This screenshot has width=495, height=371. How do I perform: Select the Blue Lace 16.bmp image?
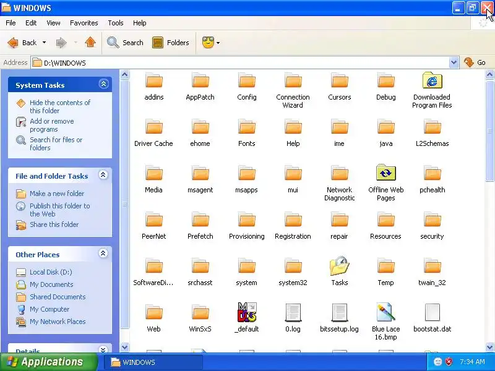(385, 322)
